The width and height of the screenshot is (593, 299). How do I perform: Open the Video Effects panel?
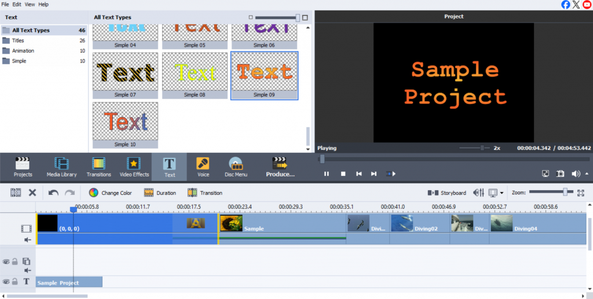[x=134, y=167]
